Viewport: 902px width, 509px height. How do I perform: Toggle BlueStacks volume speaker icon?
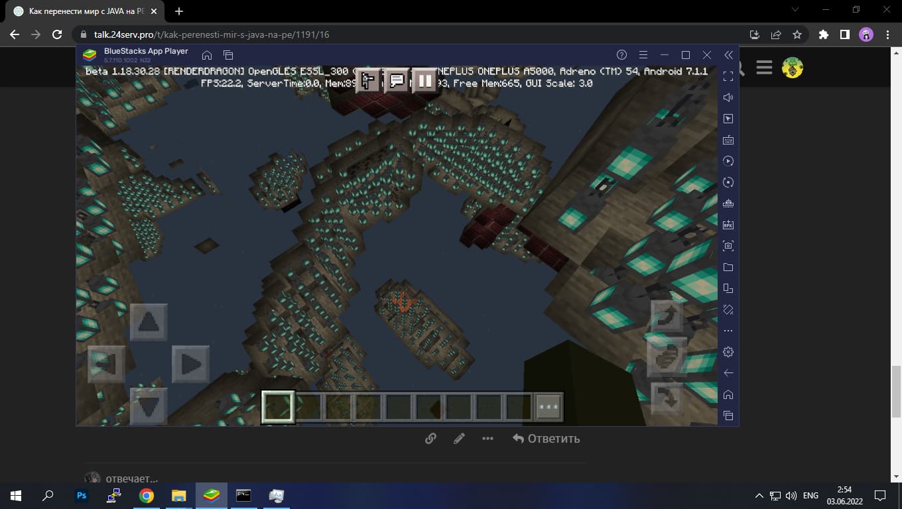tap(728, 97)
